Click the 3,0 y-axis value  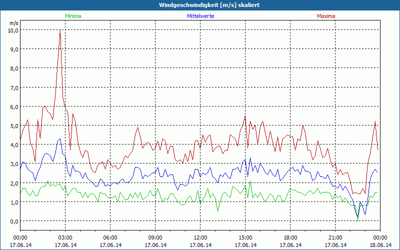(x=14, y=164)
